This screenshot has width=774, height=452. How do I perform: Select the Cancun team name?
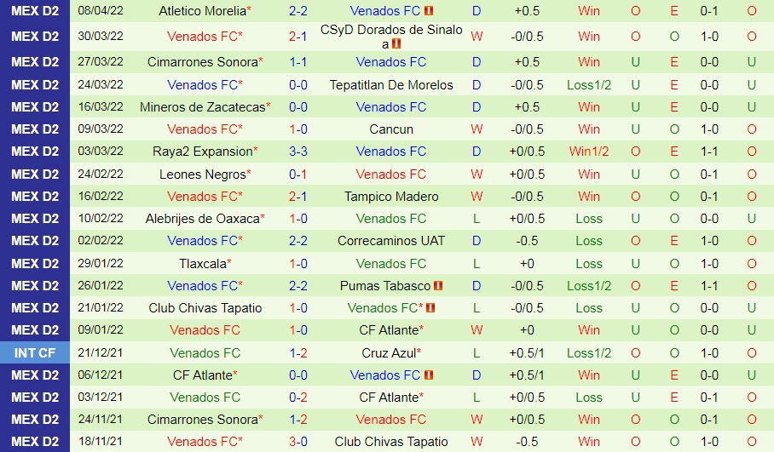(x=391, y=129)
